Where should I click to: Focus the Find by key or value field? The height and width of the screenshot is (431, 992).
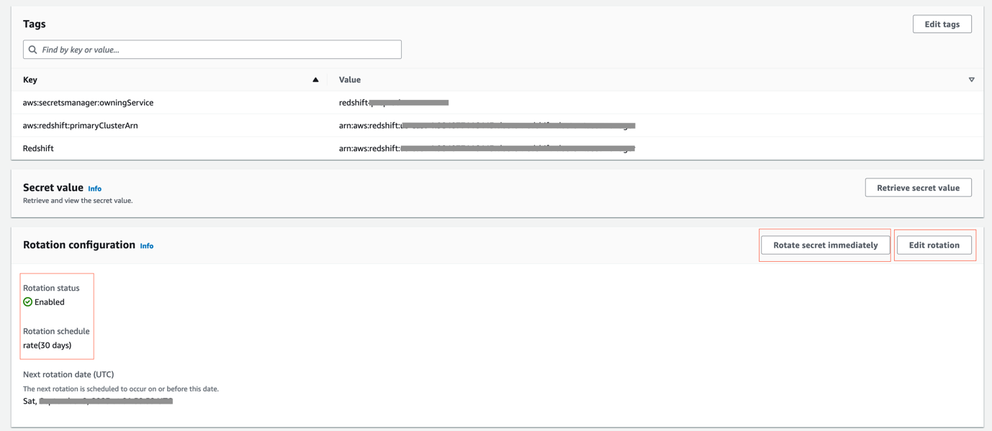pyautogui.click(x=216, y=50)
